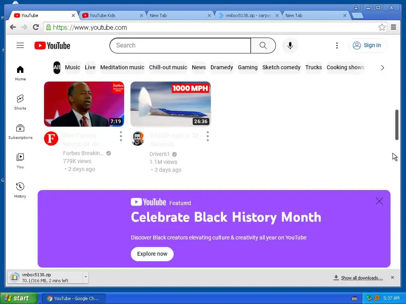
Task: Open the You section in sidebar
Action: 20,161
